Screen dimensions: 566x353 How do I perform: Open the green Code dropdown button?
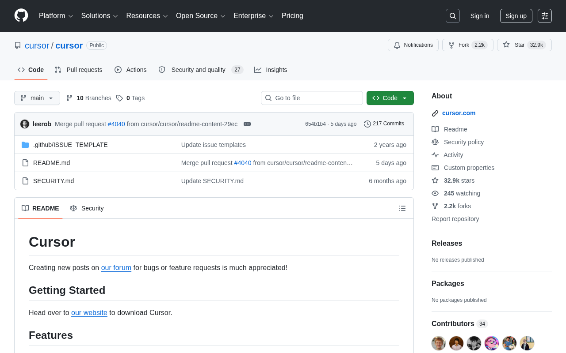390,98
